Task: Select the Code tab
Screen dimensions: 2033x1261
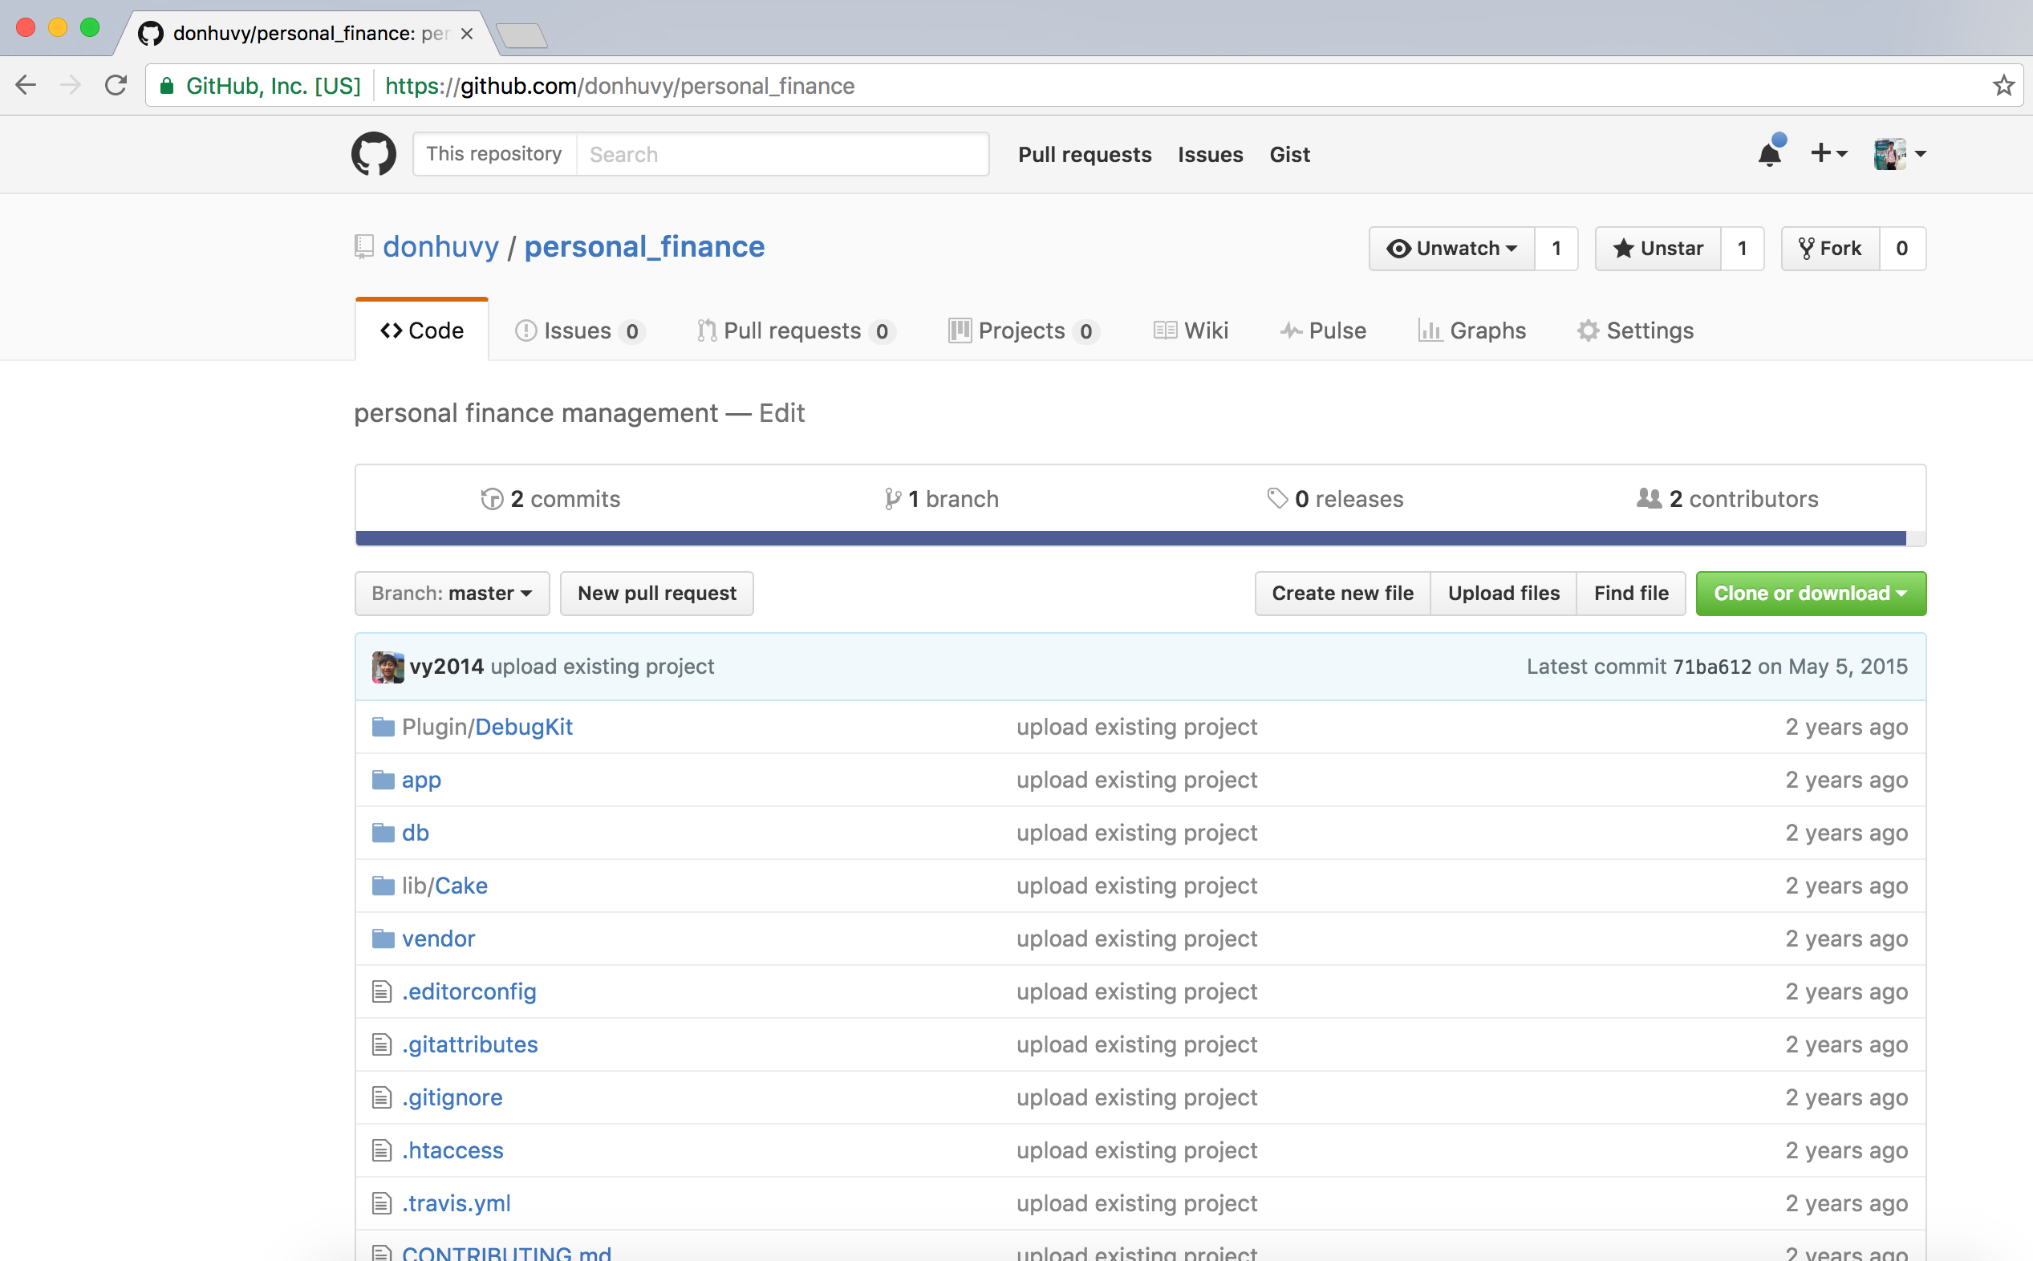Action: 422,330
